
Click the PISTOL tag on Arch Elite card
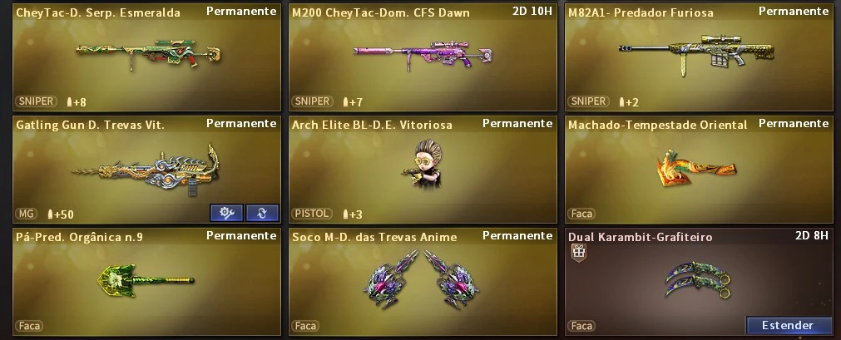pyautogui.click(x=312, y=214)
